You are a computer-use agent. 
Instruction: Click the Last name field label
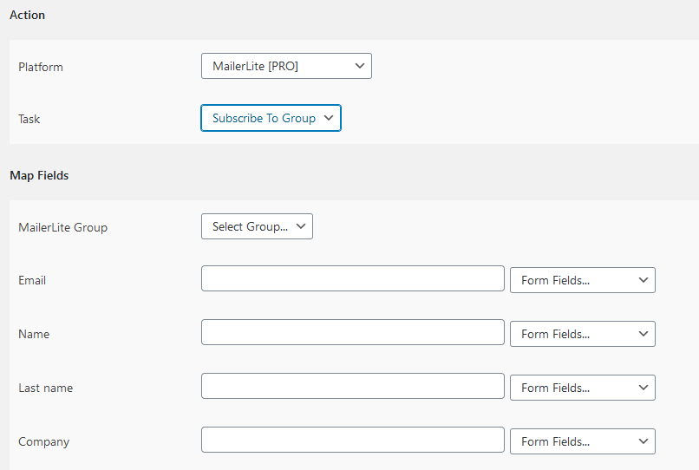coord(45,388)
